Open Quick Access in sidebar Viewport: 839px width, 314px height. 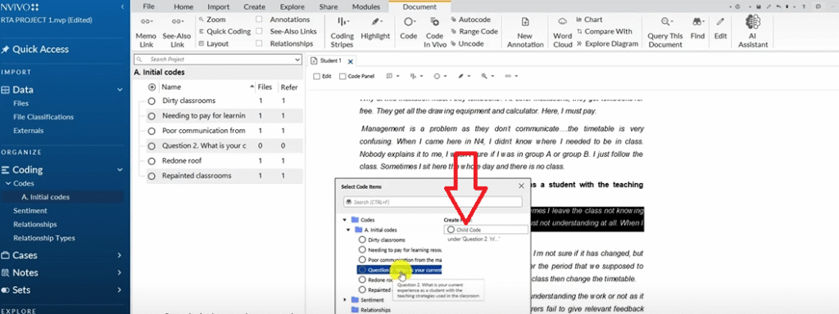point(35,49)
